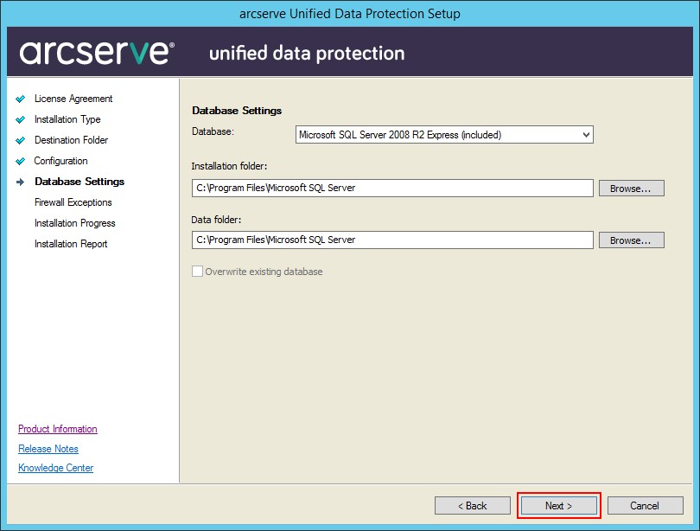700x531 pixels.
Task: Cancel the setup wizard
Action: pyautogui.click(x=645, y=506)
